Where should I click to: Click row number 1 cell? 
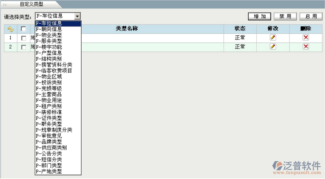pos(11,38)
